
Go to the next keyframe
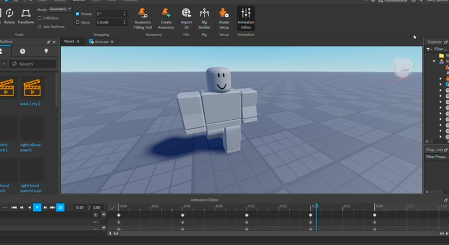tap(45, 207)
